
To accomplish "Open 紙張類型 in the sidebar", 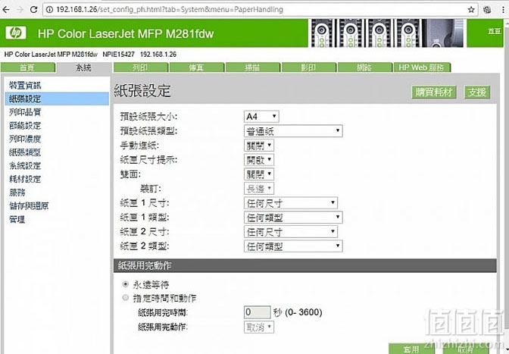I will pos(25,152).
